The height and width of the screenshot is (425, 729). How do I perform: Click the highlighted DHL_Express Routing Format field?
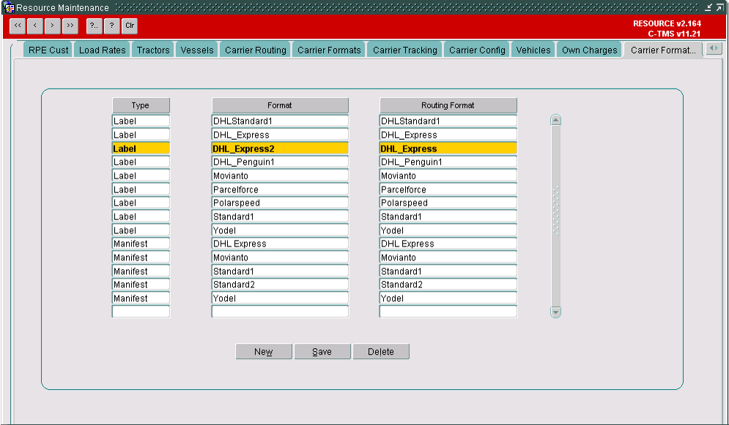tap(448, 148)
